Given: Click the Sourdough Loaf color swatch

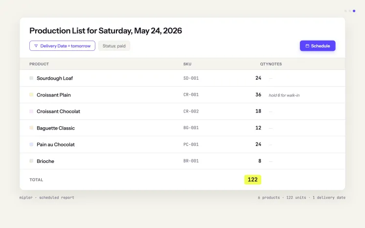Looking at the screenshot, I should click(31, 78).
